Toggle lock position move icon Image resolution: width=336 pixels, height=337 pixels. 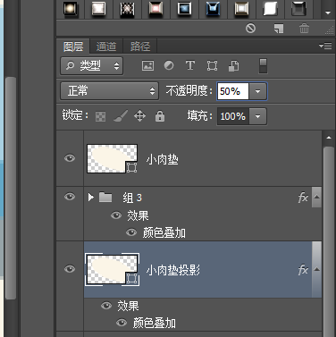pos(139,116)
